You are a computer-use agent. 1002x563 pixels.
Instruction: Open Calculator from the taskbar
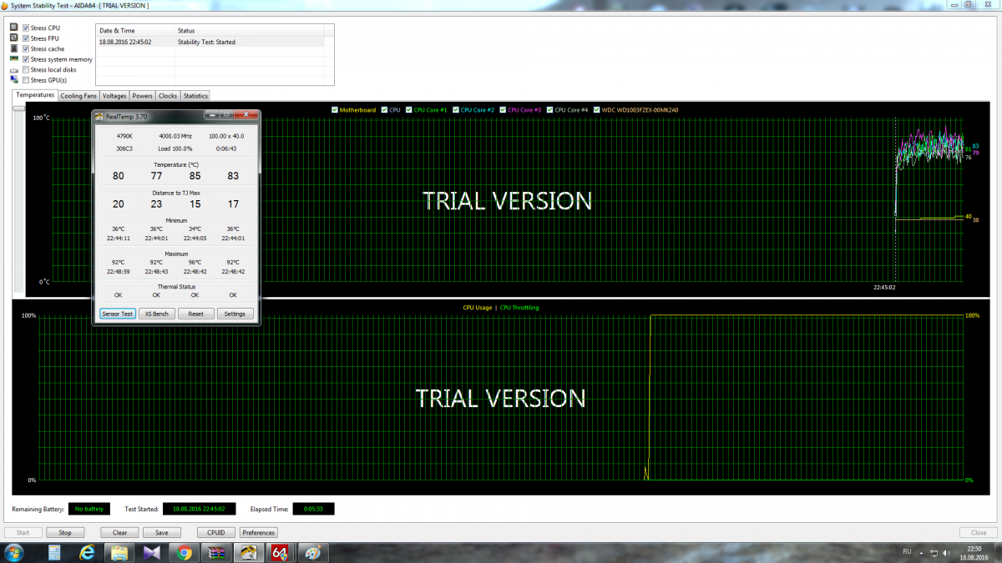tap(54, 553)
